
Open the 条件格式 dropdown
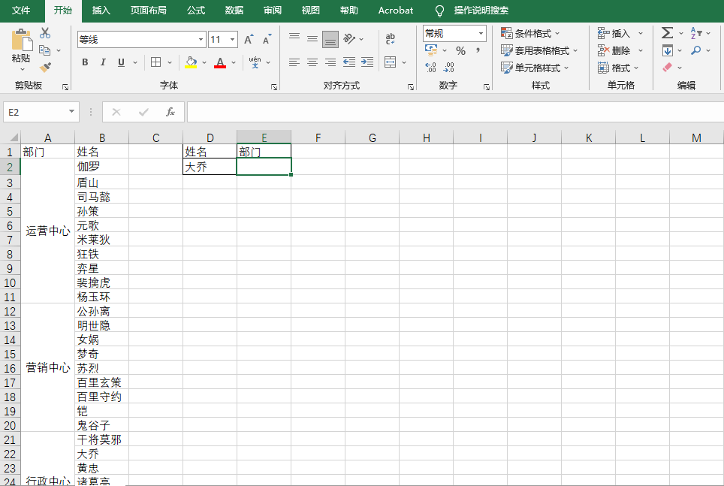tap(538, 33)
